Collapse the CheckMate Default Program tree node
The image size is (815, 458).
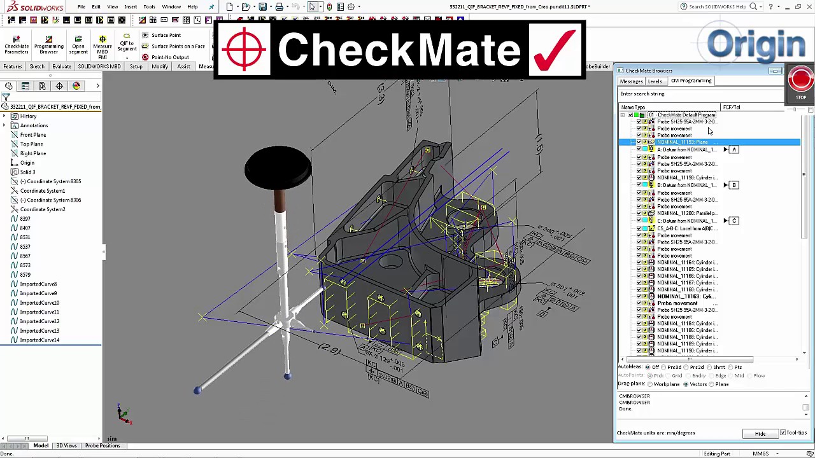[623, 115]
